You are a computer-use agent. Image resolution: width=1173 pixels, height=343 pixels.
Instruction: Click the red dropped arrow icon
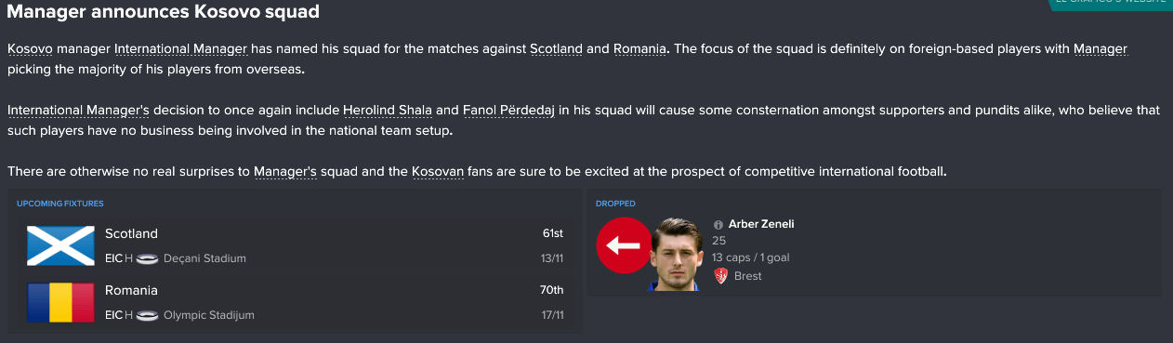click(x=623, y=245)
